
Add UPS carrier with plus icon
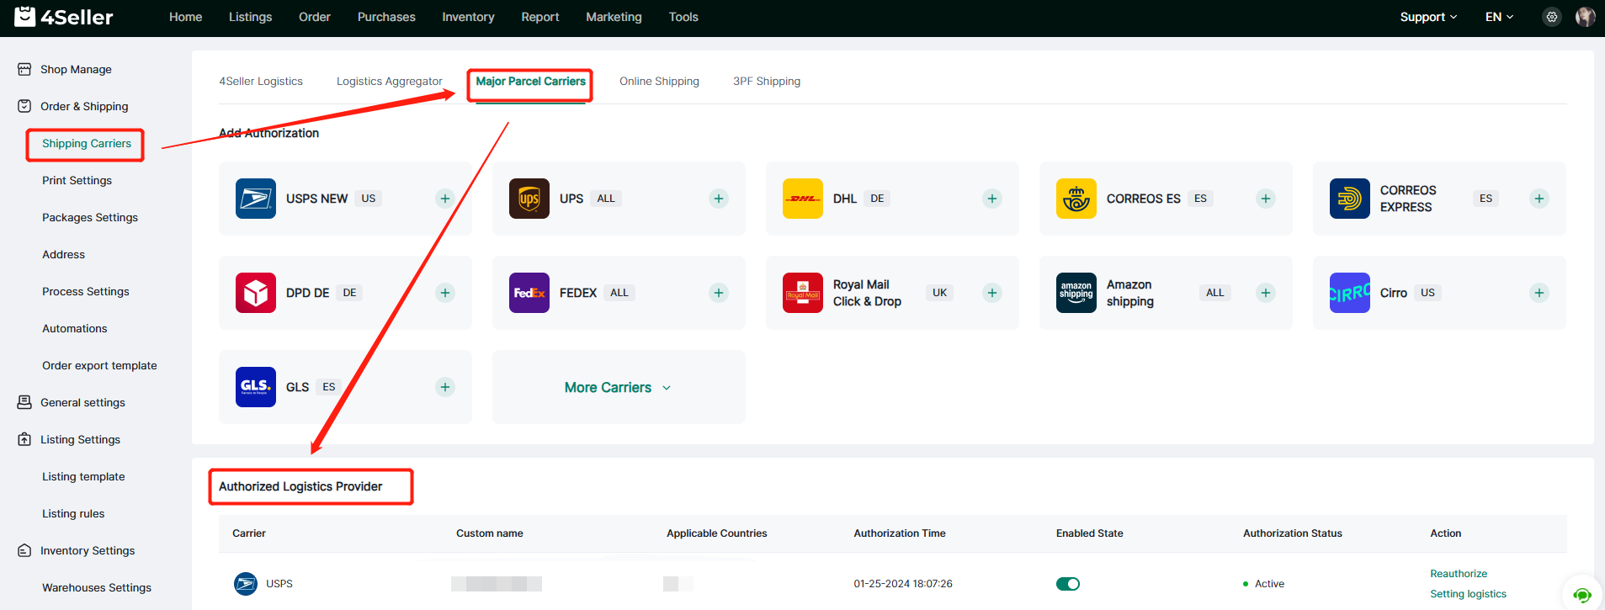(719, 199)
